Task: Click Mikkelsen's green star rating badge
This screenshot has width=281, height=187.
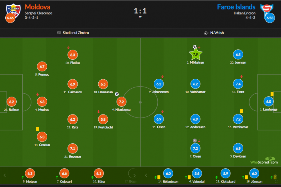Action: click(x=196, y=55)
